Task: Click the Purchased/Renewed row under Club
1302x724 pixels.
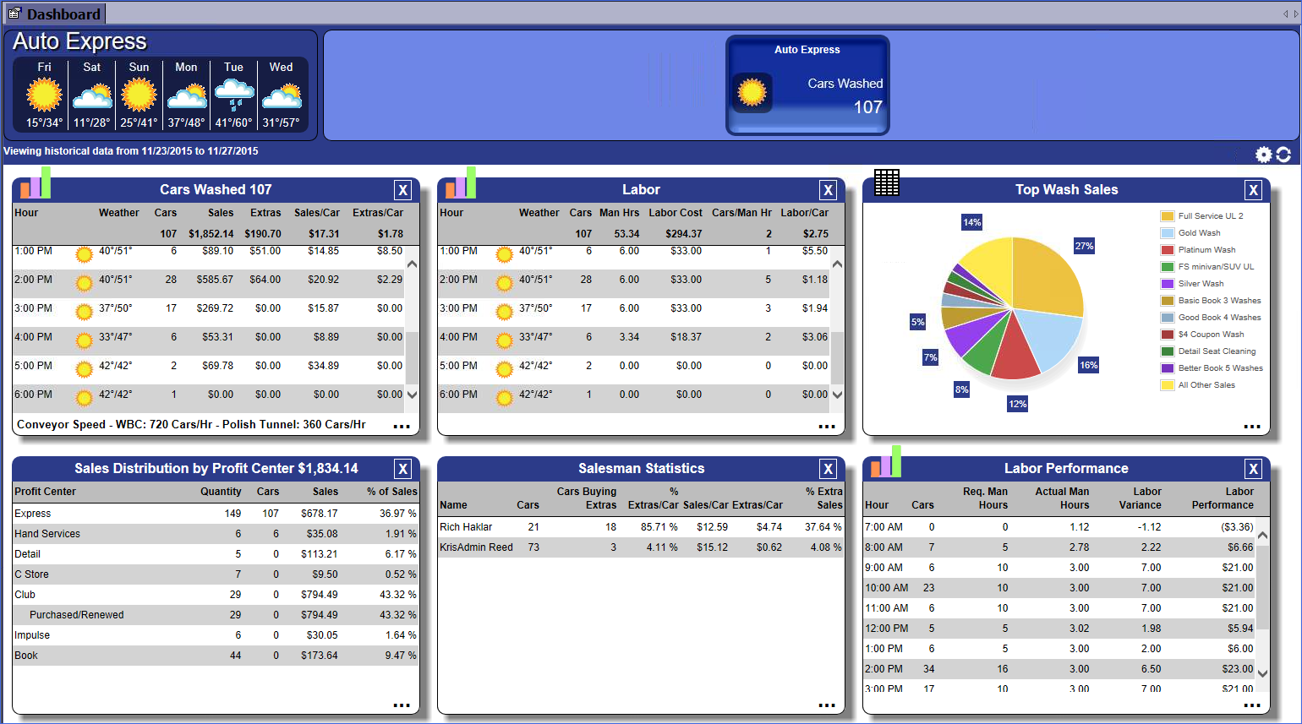Action: click(76, 615)
